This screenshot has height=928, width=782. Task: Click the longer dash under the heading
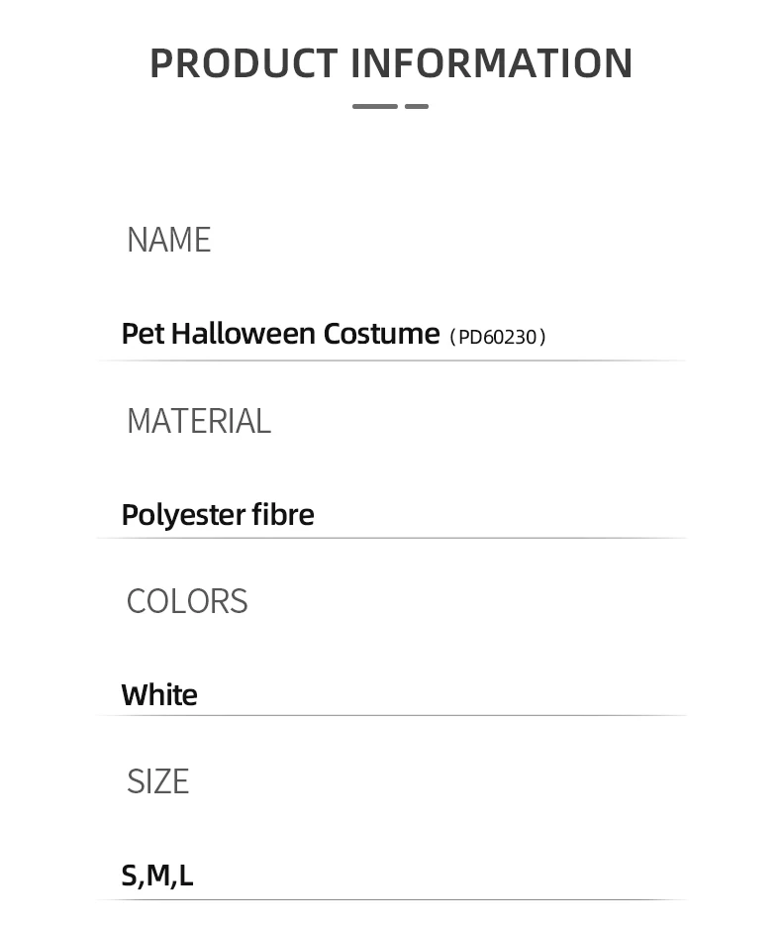click(x=375, y=106)
